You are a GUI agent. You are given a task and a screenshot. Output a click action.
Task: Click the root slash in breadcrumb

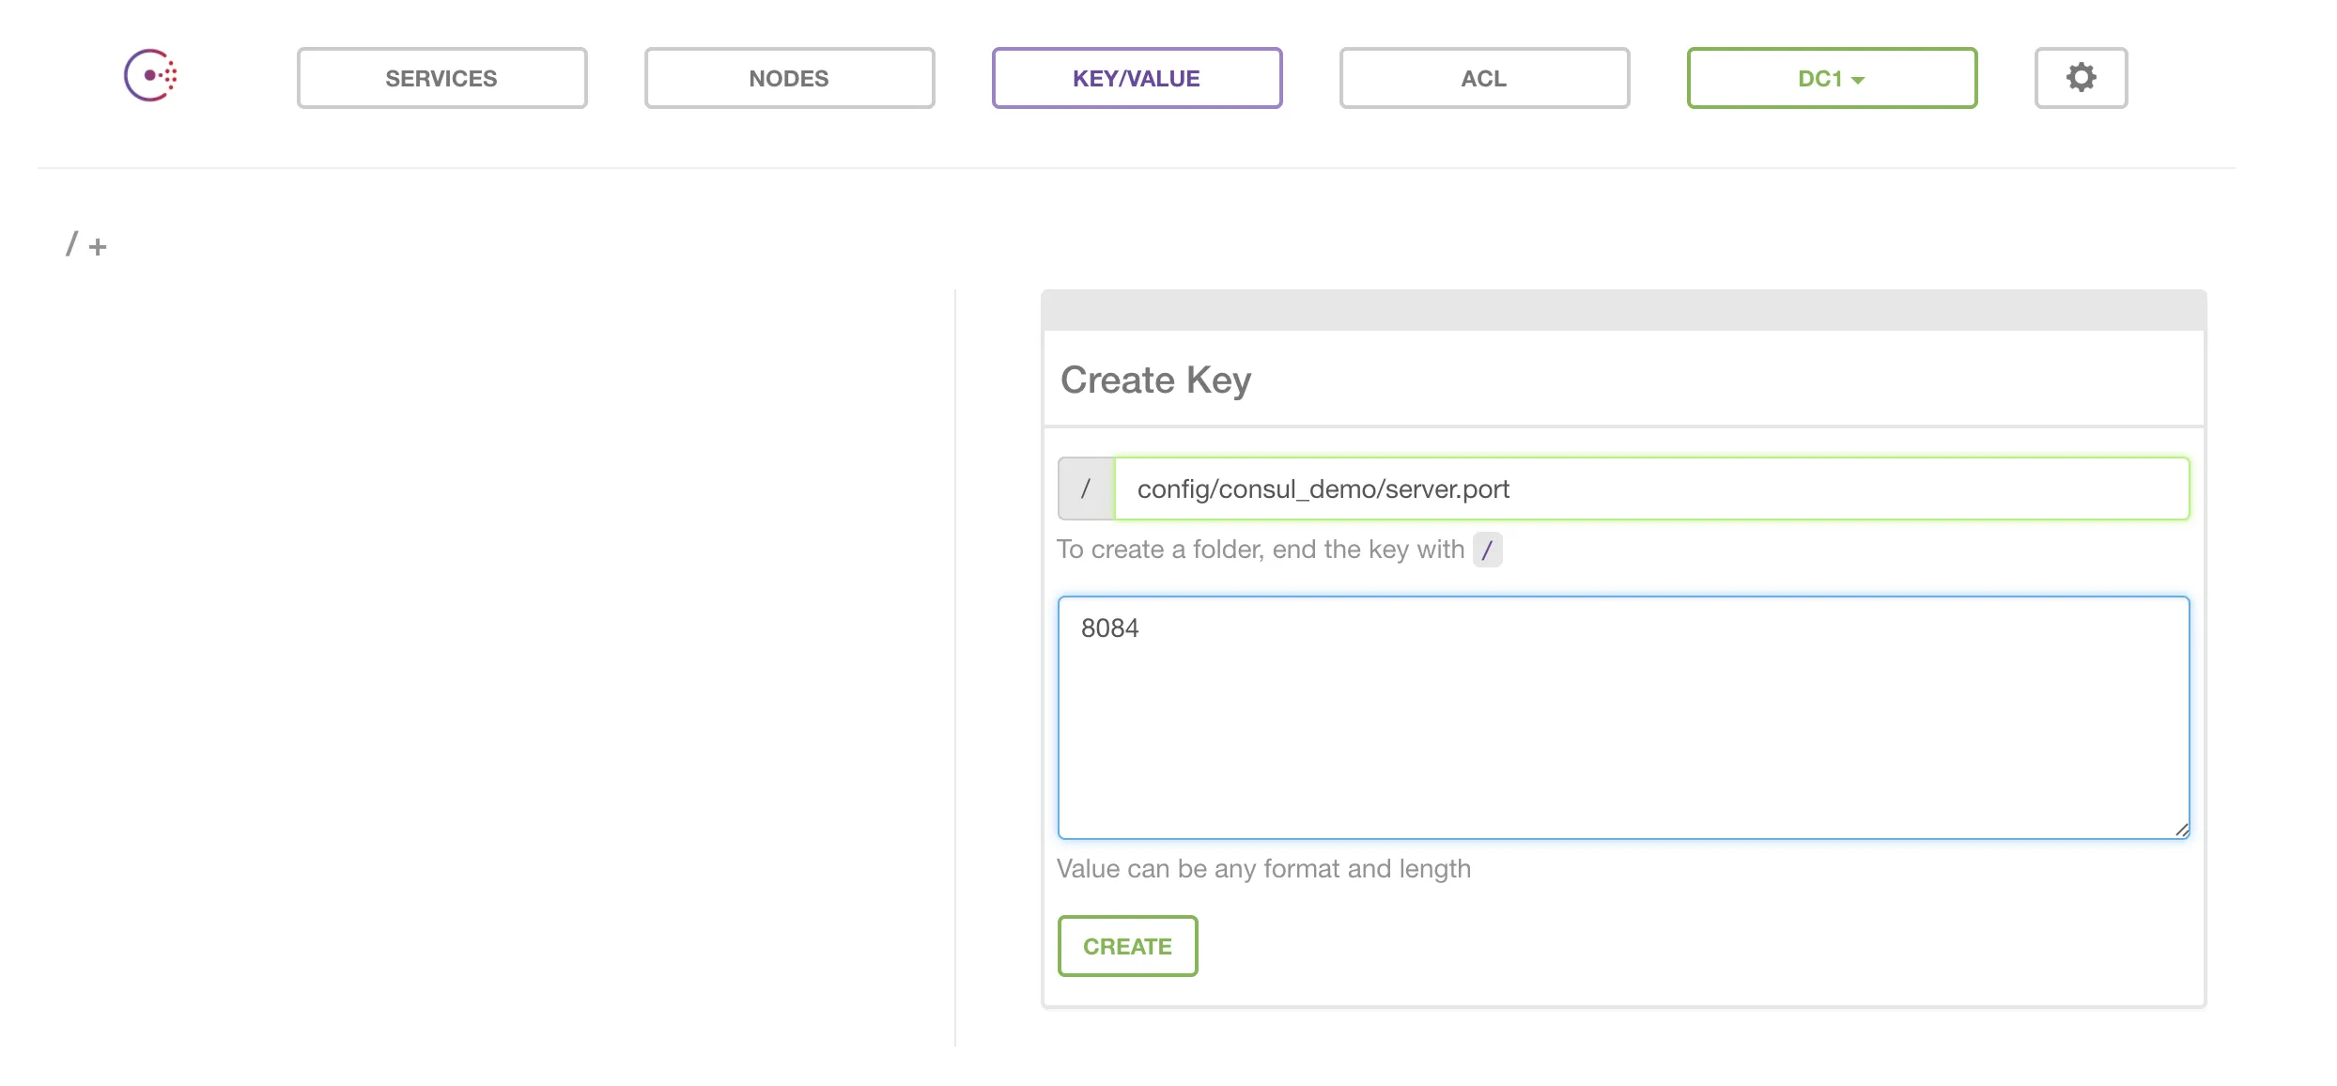[x=71, y=244]
